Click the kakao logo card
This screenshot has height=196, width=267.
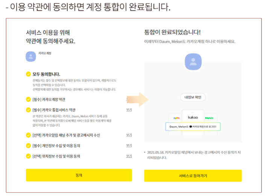(x=193, y=117)
